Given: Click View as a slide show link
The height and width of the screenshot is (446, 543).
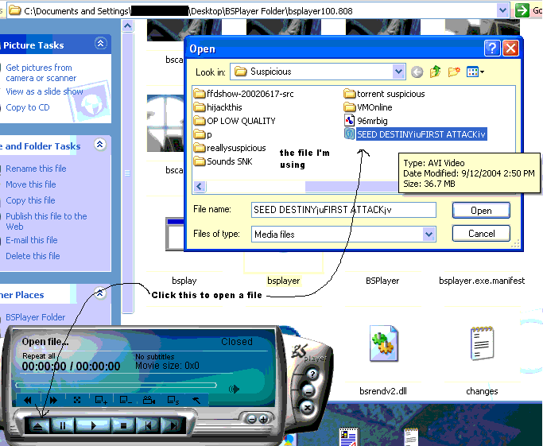Looking at the screenshot, I should click(x=45, y=91).
